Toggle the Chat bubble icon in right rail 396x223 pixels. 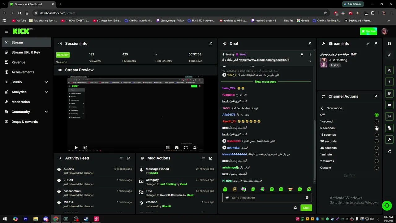pos(390,105)
